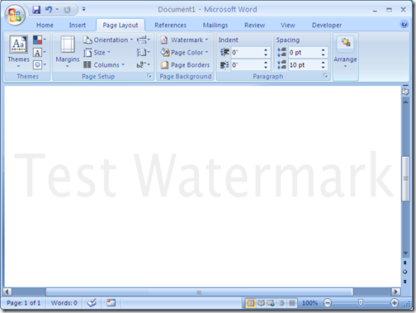Open Page Borders dialog
This screenshot has height=313, width=416.
(186, 65)
